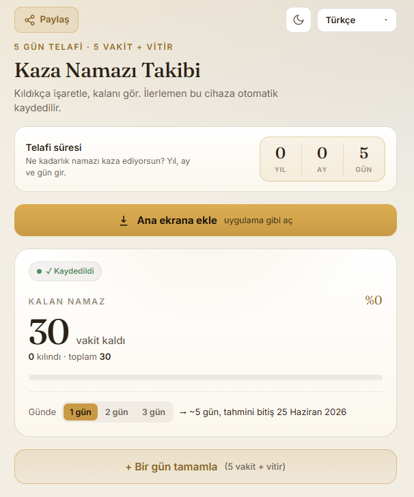Click the GÜN value field showing 5
The image size is (414, 497).
pos(364,153)
